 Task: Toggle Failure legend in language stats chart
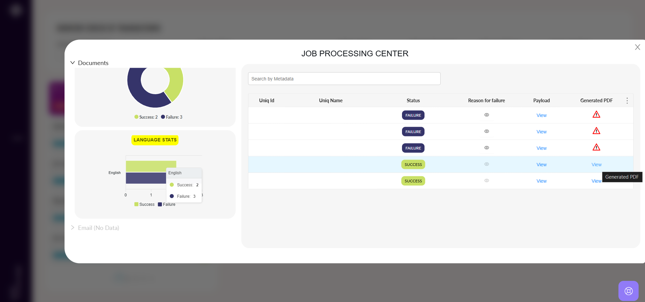167,204
